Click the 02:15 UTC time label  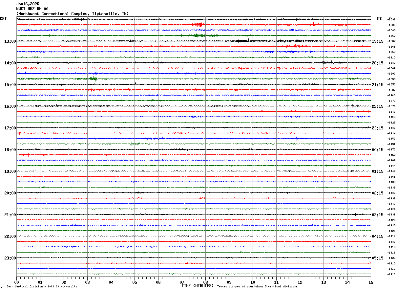tap(378, 193)
